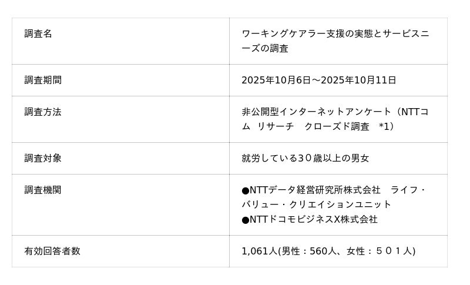Select NTTドコモビジネスX株式会社 entry
This screenshot has width=470, height=285.
tap(314, 219)
